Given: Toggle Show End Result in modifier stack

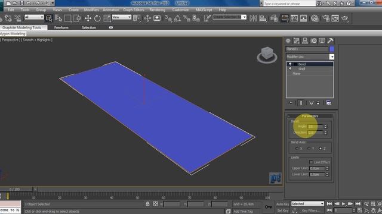Looking at the screenshot, I should 301,103.
